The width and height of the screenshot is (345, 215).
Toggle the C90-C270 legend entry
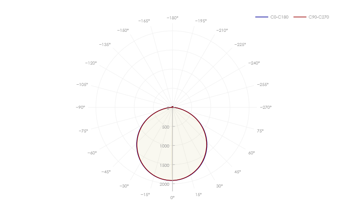point(319,17)
